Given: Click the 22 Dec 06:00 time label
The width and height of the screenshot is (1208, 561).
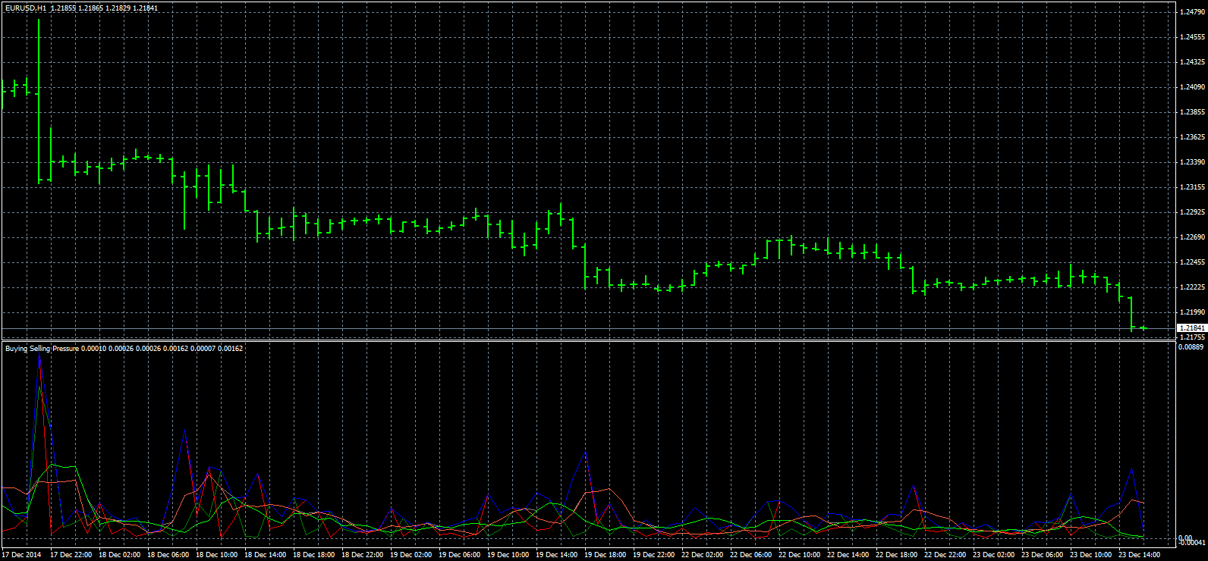Looking at the screenshot, I should [x=751, y=555].
